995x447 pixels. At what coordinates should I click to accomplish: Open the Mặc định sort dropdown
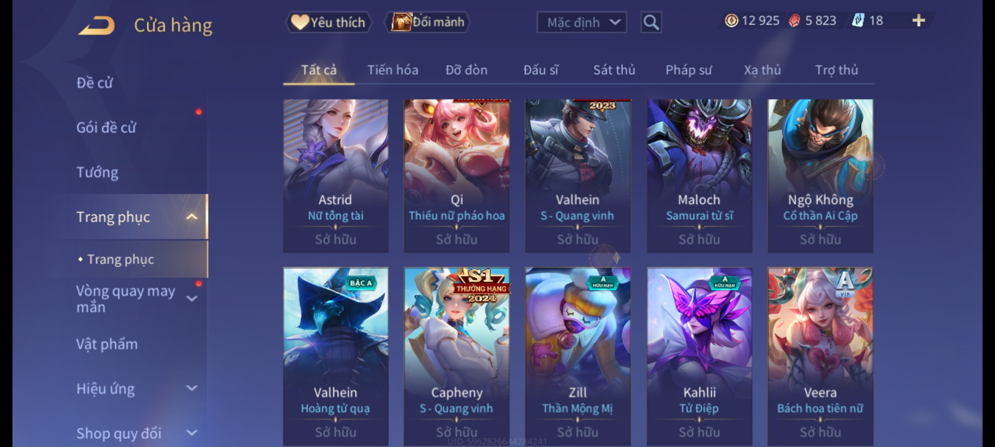(581, 22)
